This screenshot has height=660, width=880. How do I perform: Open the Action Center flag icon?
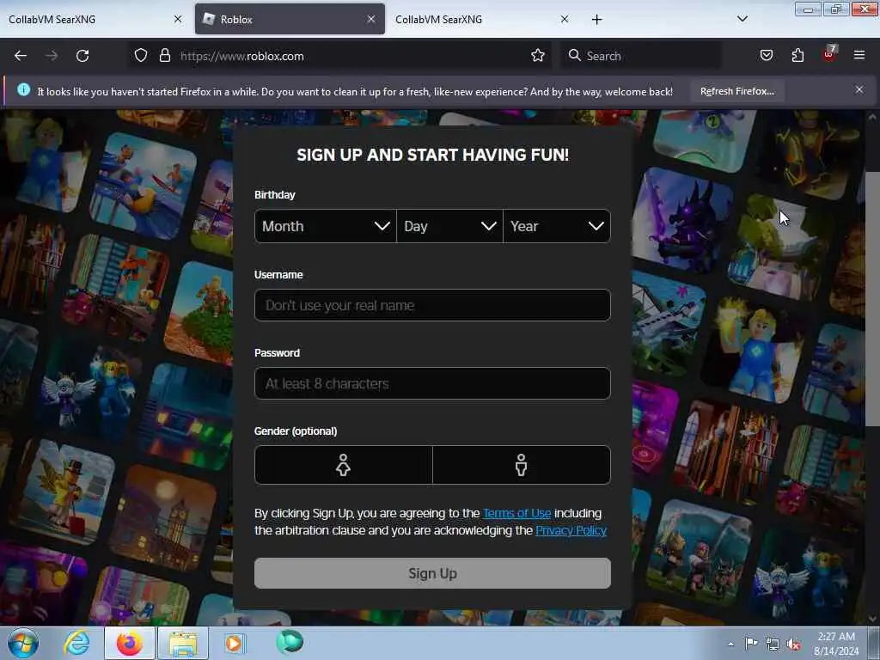tap(751, 643)
